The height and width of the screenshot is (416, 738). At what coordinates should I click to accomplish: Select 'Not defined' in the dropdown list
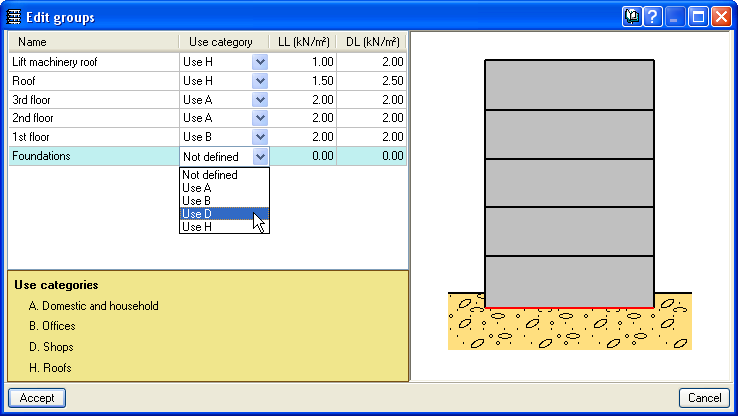[224, 175]
